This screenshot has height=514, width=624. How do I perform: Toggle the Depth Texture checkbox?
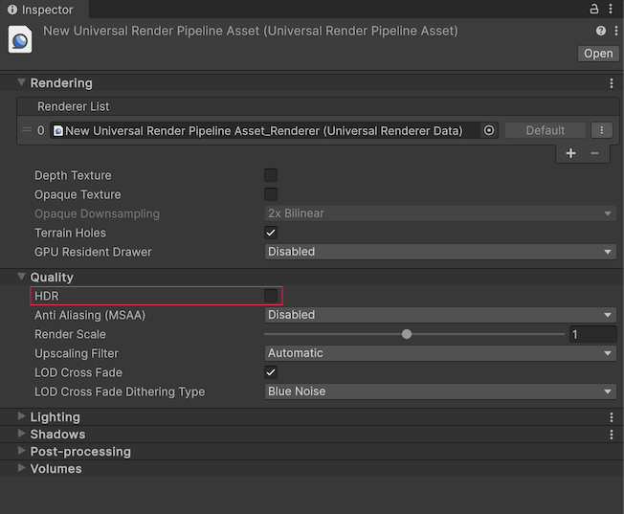(x=271, y=175)
